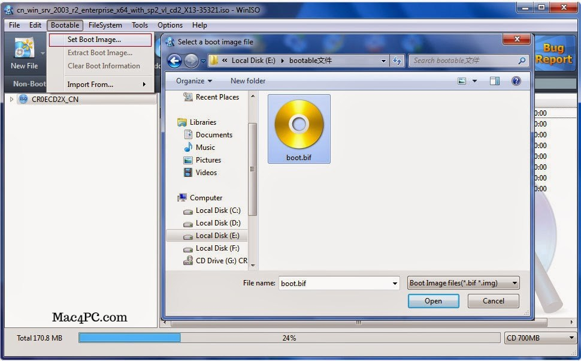The height and width of the screenshot is (361, 581).
Task: Open the Import From submenu
Action: click(101, 85)
